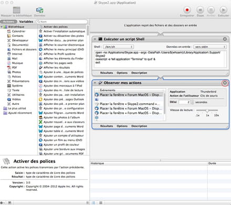Click the Arrêter stop button
This screenshot has width=231, height=205.
coord(211,10)
